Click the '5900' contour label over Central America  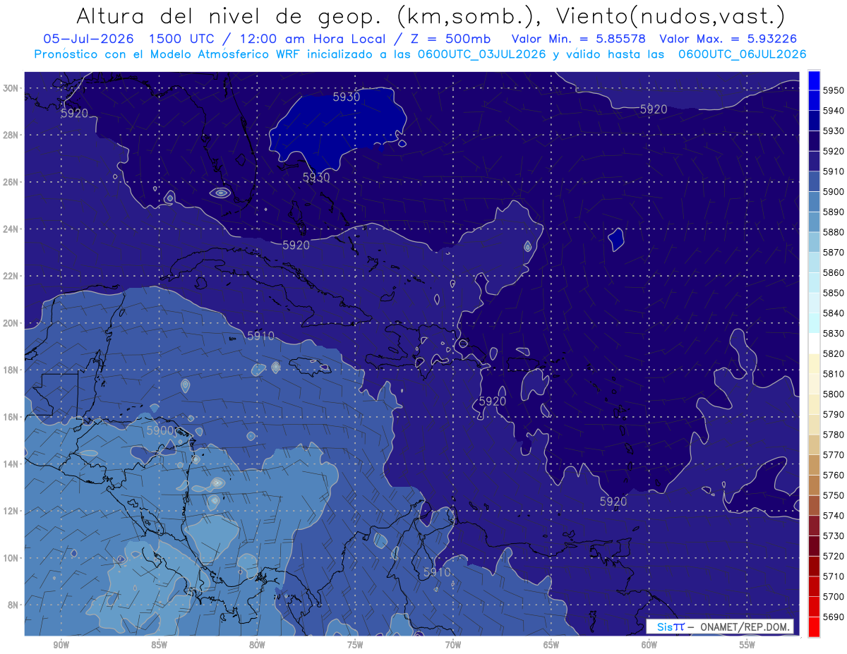160,430
